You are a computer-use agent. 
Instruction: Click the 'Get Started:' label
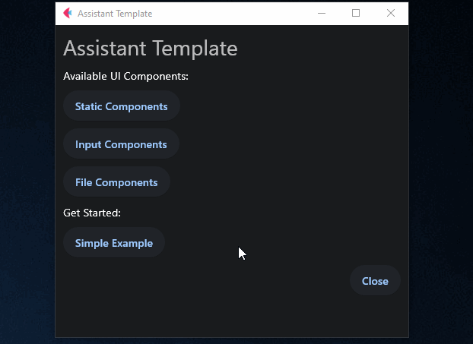pos(92,213)
